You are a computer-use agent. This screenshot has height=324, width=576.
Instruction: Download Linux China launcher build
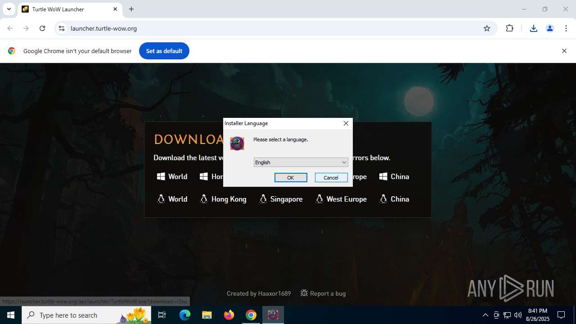[394, 199]
